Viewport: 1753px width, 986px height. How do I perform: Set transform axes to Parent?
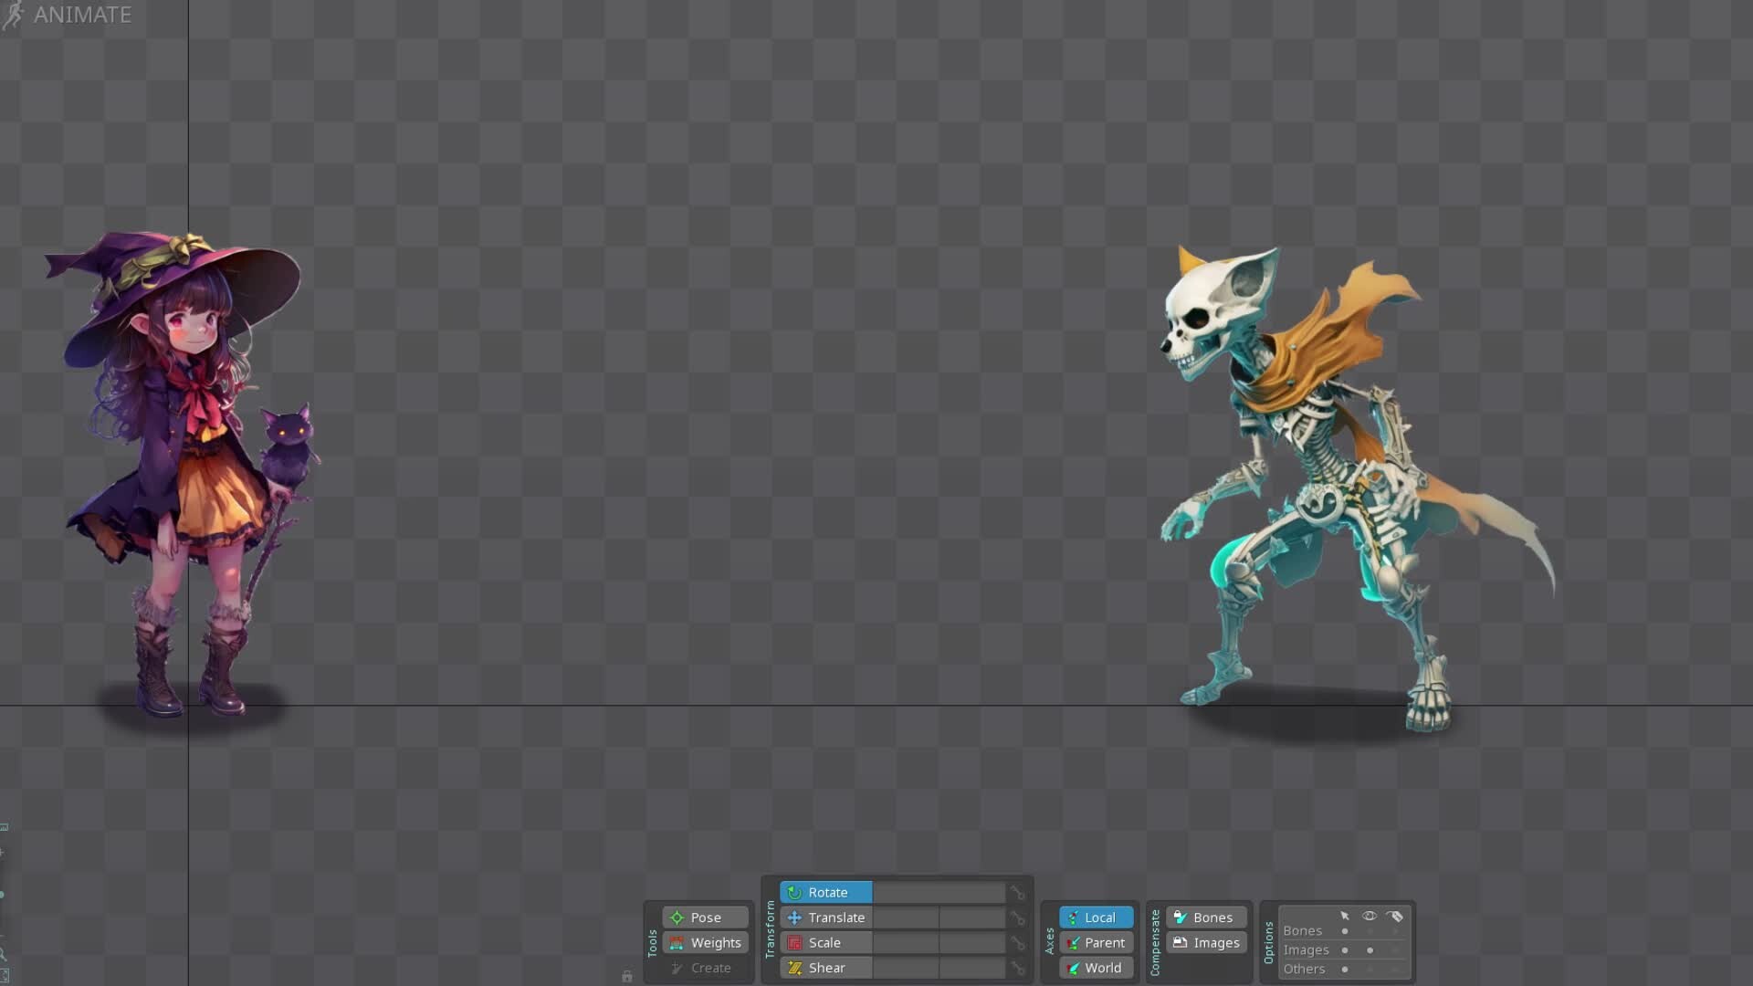(x=1095, y=942)
